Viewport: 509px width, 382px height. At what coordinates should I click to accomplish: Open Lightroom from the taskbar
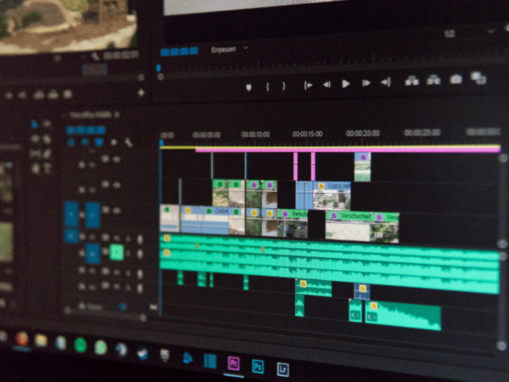tap(282, 369)
